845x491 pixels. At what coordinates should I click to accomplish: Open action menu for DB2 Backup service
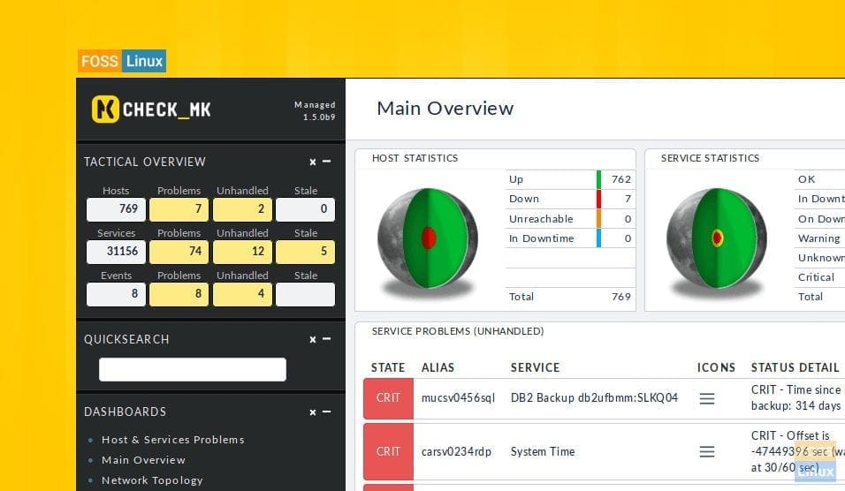707,398
